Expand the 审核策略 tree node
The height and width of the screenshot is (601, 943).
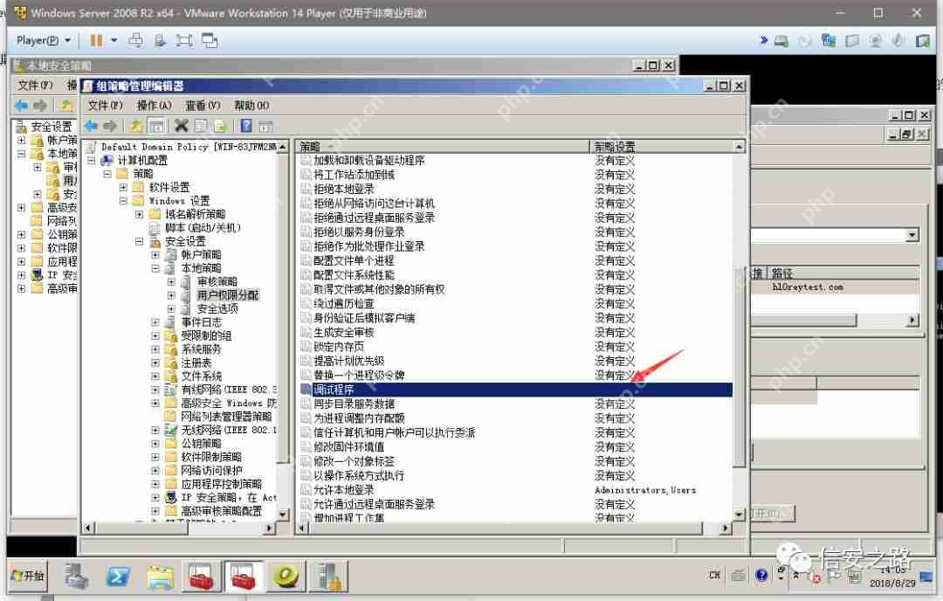(171, 281)
